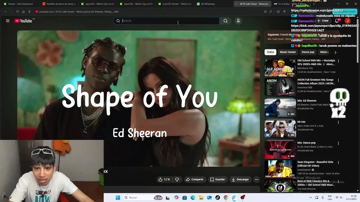Open the YouTube hamburger guide menu
360x202 pixels.
pyautogui.click(x=8, y=21)
